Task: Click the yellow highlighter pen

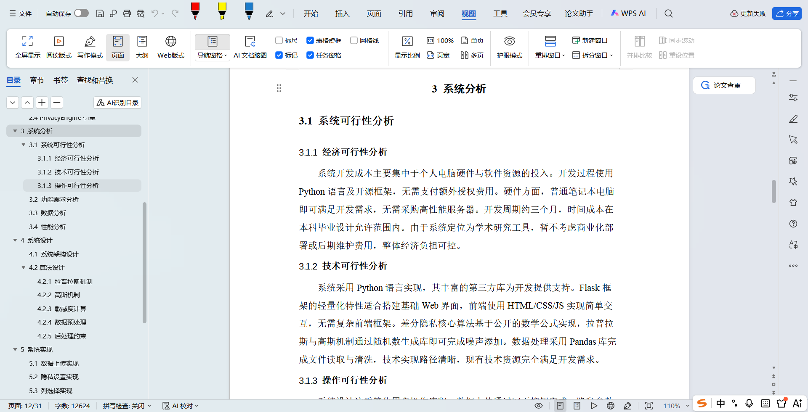Action: [x=222, y=11]
